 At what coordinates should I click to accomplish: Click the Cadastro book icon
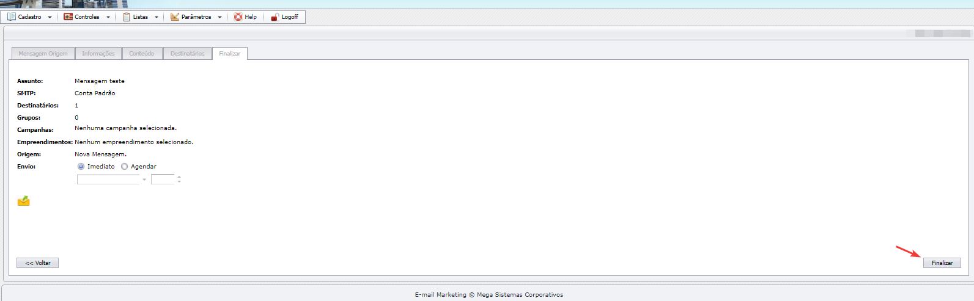click(12, 17)
